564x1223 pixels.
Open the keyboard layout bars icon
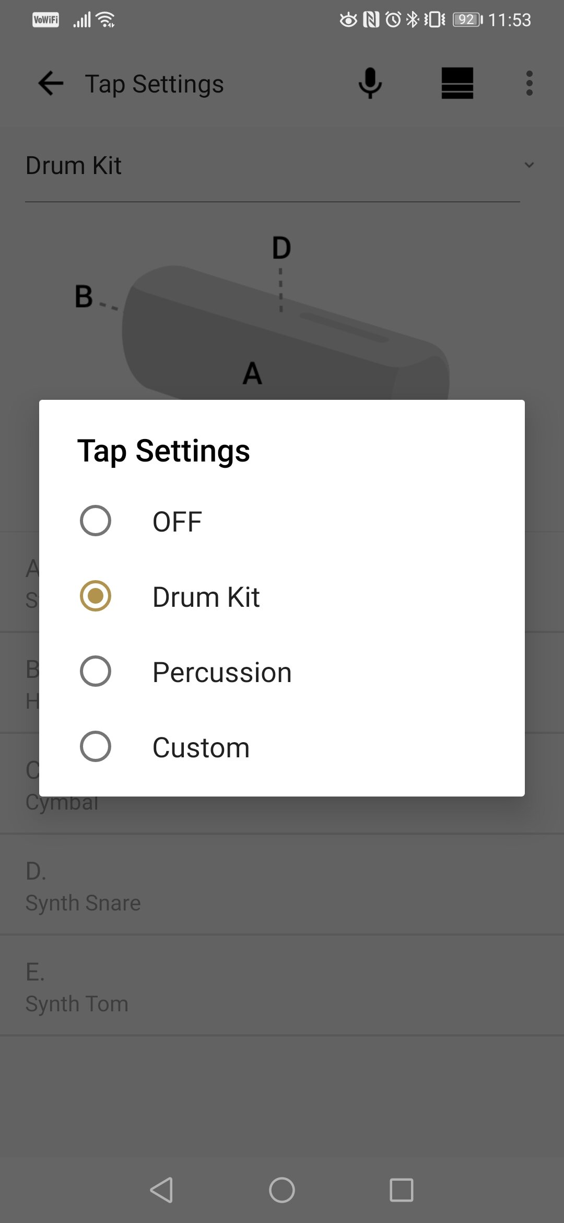[x=457, y=84]
